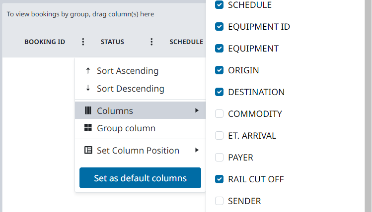Viewport: 372px width, 212px height.
Task: Click the Group column grid icon
Action: pos(88,128)
